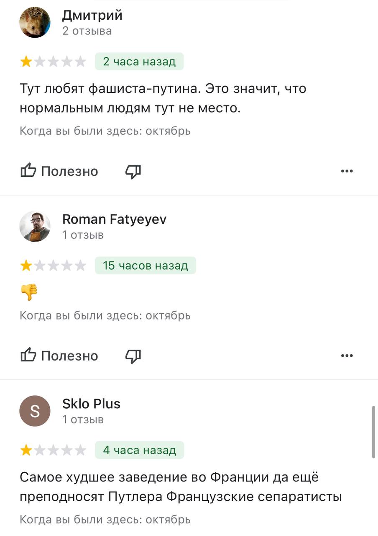Click thumbs-up icon on Дмитрий's review
The width and height of the screenshot is (378, 536).
28,171
